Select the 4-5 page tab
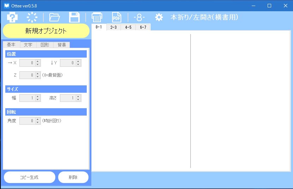Screen dimensions: 293x189 [128, 27]
